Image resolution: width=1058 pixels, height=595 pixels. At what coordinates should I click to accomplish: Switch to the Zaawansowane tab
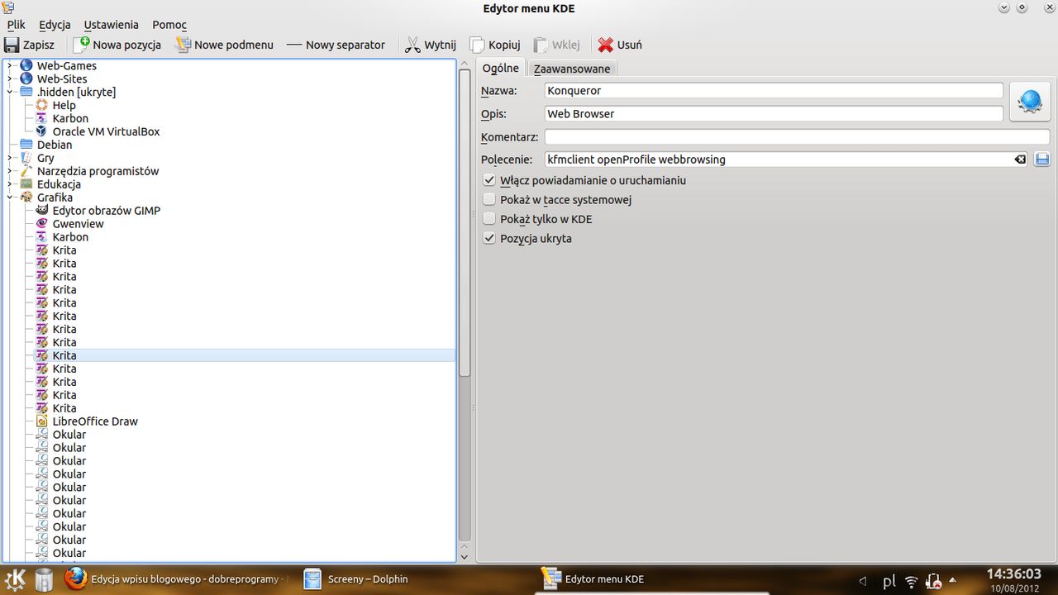(x=572, y=69)
